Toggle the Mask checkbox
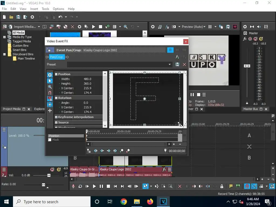Image resolution: width=276 pixels, height=207 pixels. 50,140
